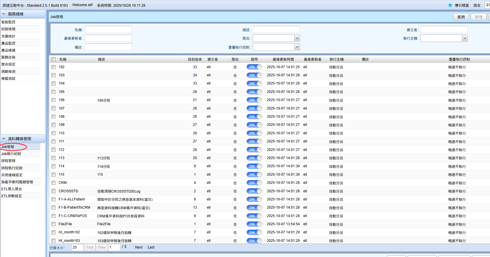Open the 重疊執行控制 filter dropdown
Image resolution: width=490 pixels, height=257 pixels.
[x=297, y=47]
